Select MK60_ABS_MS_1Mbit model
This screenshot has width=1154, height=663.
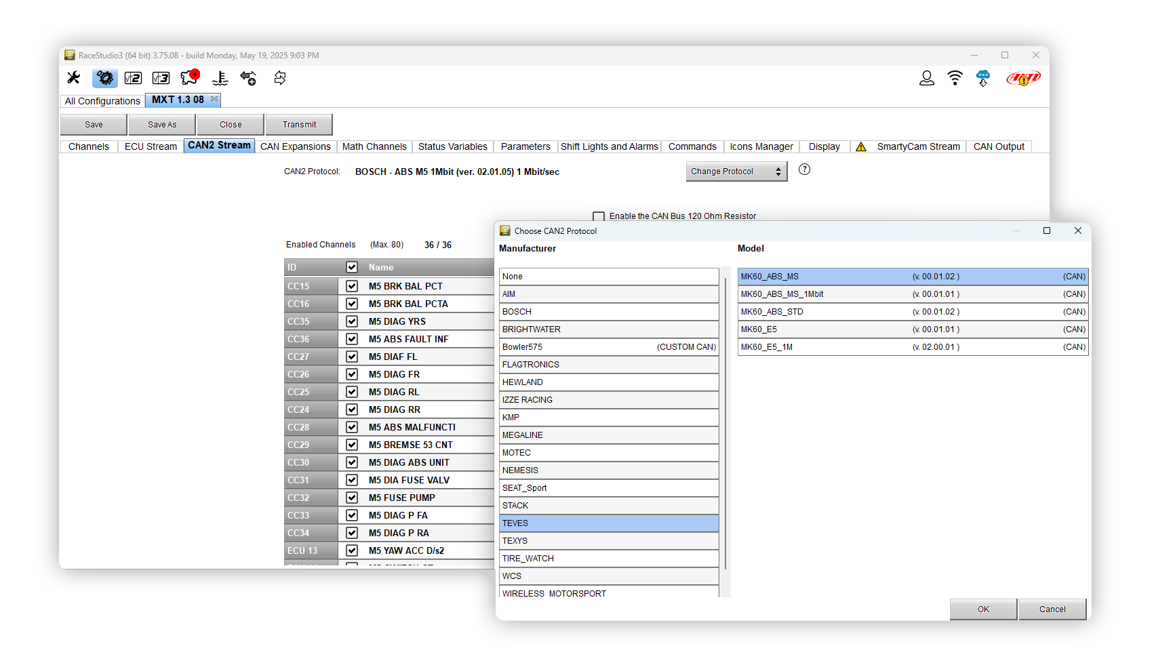(913, 294)
